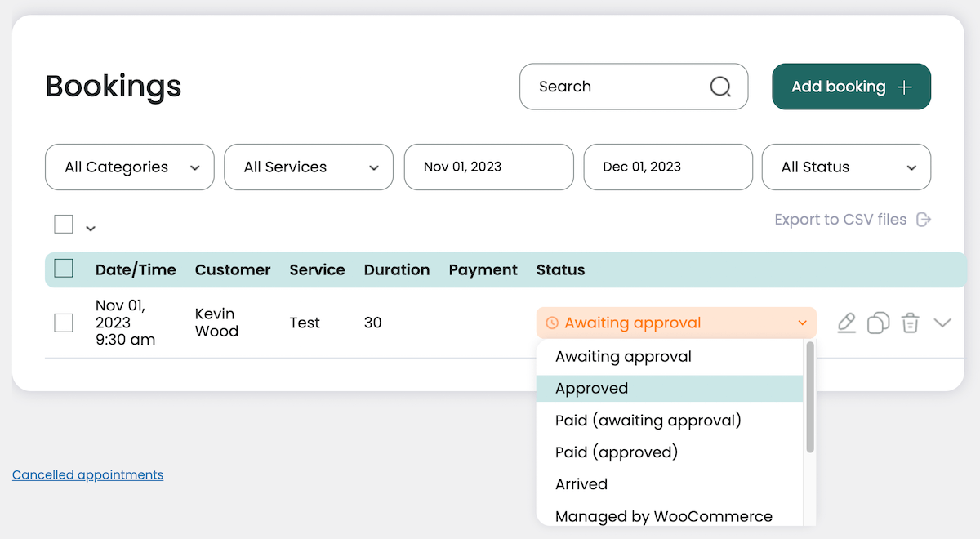Expand Kevin Wood booking row details chevron
The image size is (980, 539).
(x=942, y=323)
